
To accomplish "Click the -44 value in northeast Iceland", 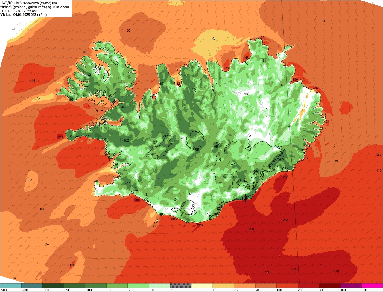I will (x=263, y=61).
